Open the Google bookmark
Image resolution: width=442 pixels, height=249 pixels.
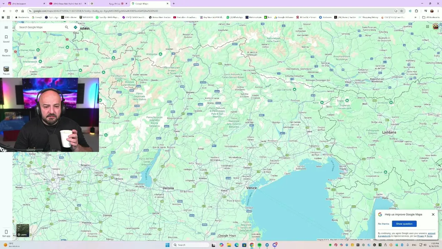(x=37, y=17)
